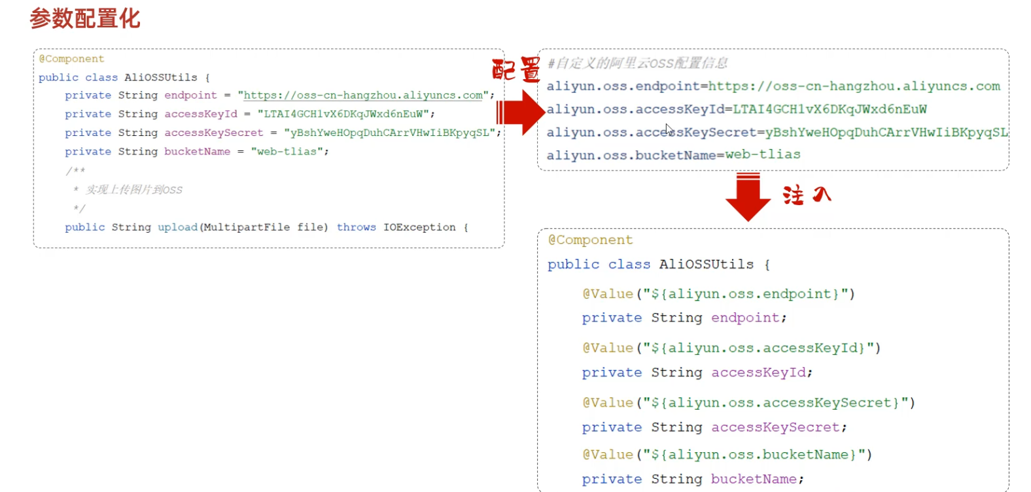Viewport: 1031px width, 492px height.
Task: Click the left code line 'private String accessKeyId = "LTAI4GCH1vX6DKqJWxd6nEuW"'
Action: [x=250, y=114]
